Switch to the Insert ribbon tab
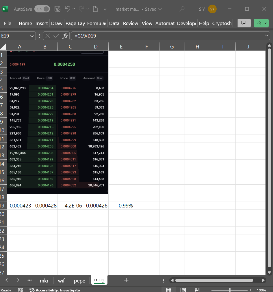 [x=42, y=23]
